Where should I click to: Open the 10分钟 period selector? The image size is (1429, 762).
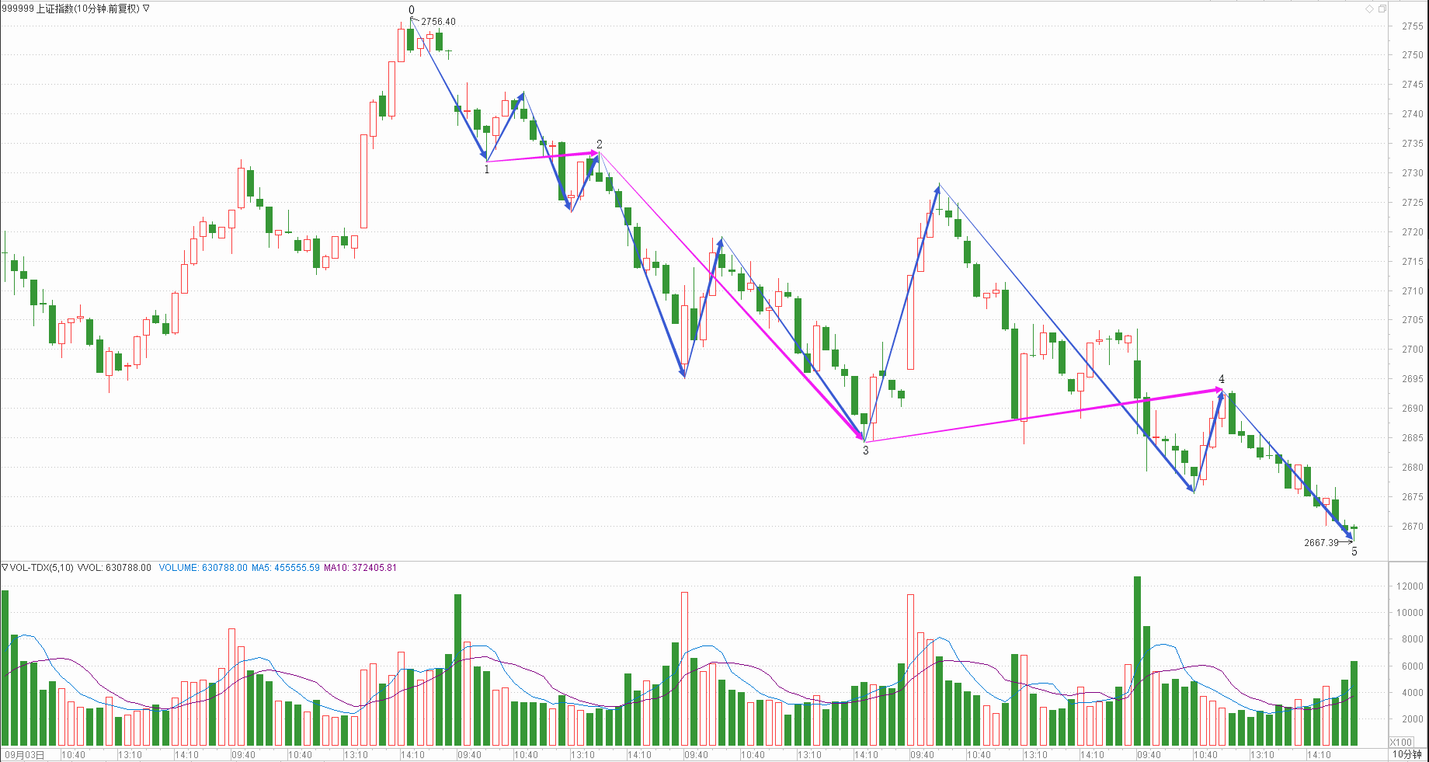(x=1406, y=754)
